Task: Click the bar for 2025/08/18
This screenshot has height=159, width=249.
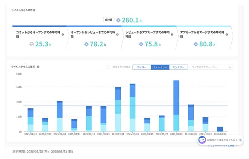Action: tap(89, 119)
